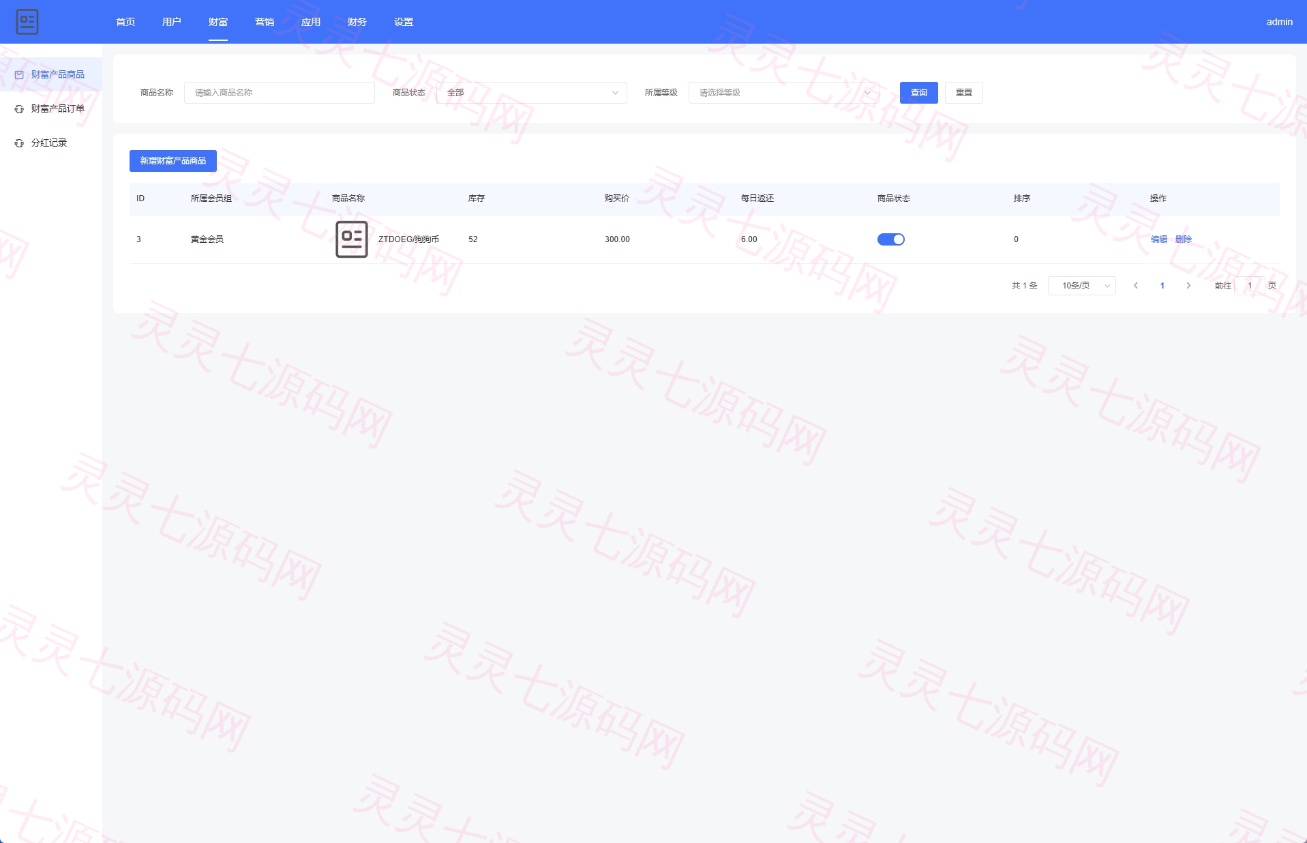Open the 10条/页 page size dropdown
The image size is (1307, 843).
(1082, 286)
